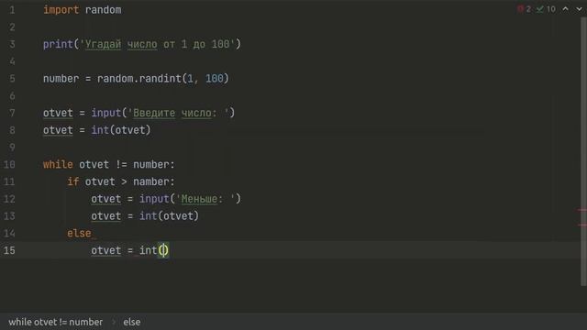
Task: Click line number 12 in gutter
Action: point(9,199)
